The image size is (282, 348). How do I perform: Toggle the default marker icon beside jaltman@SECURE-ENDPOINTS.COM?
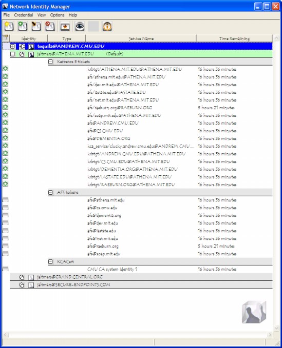(22, 285)
